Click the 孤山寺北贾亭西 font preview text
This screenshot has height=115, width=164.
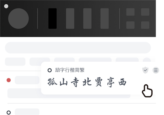tap(87, 82)
